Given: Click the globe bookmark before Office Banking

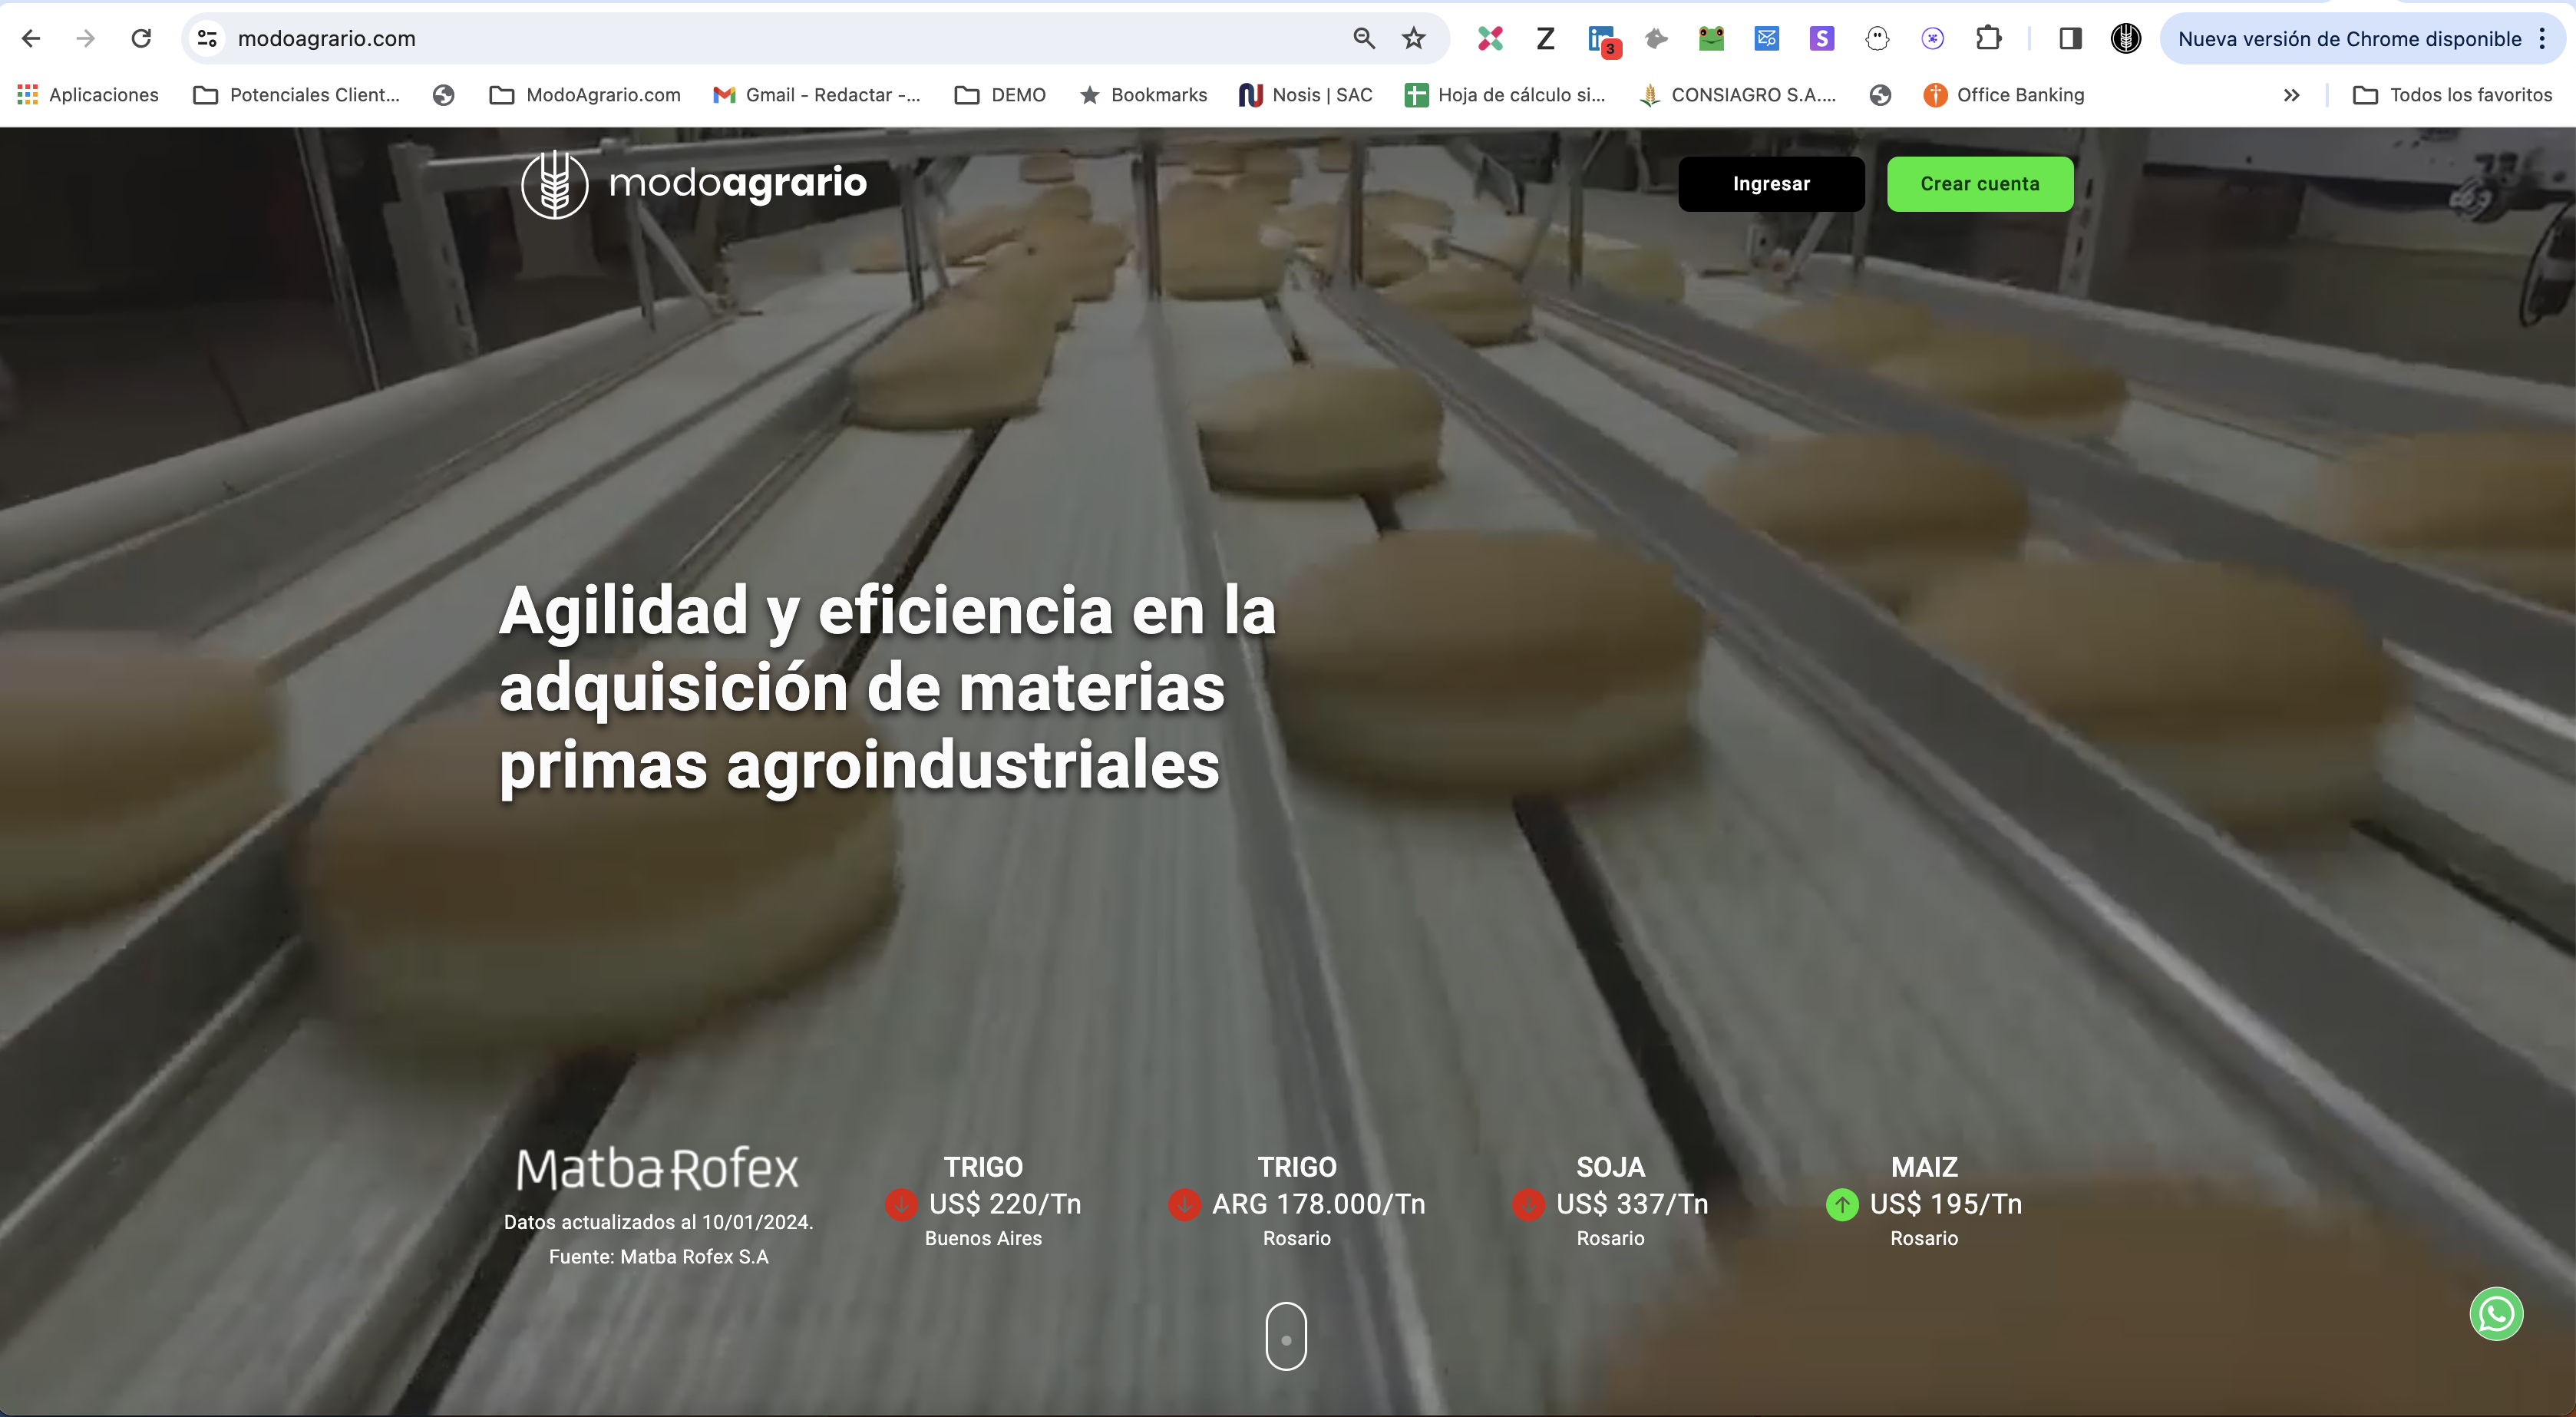Looking at the screenshot, I should point(1880,95).
